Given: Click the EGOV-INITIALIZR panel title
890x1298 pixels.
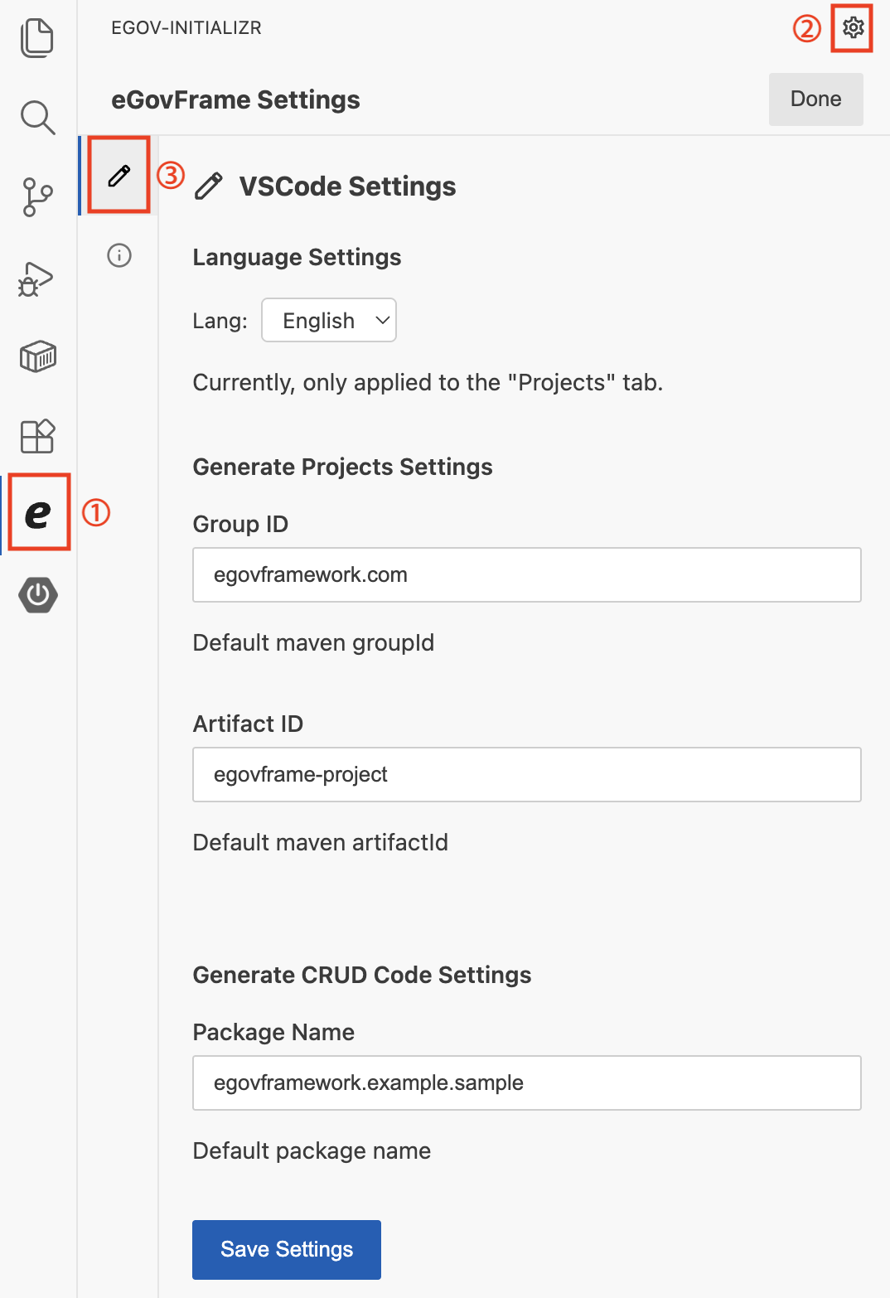Looking at the screenshot, I should pyautogui.click(x=186, y=28).
